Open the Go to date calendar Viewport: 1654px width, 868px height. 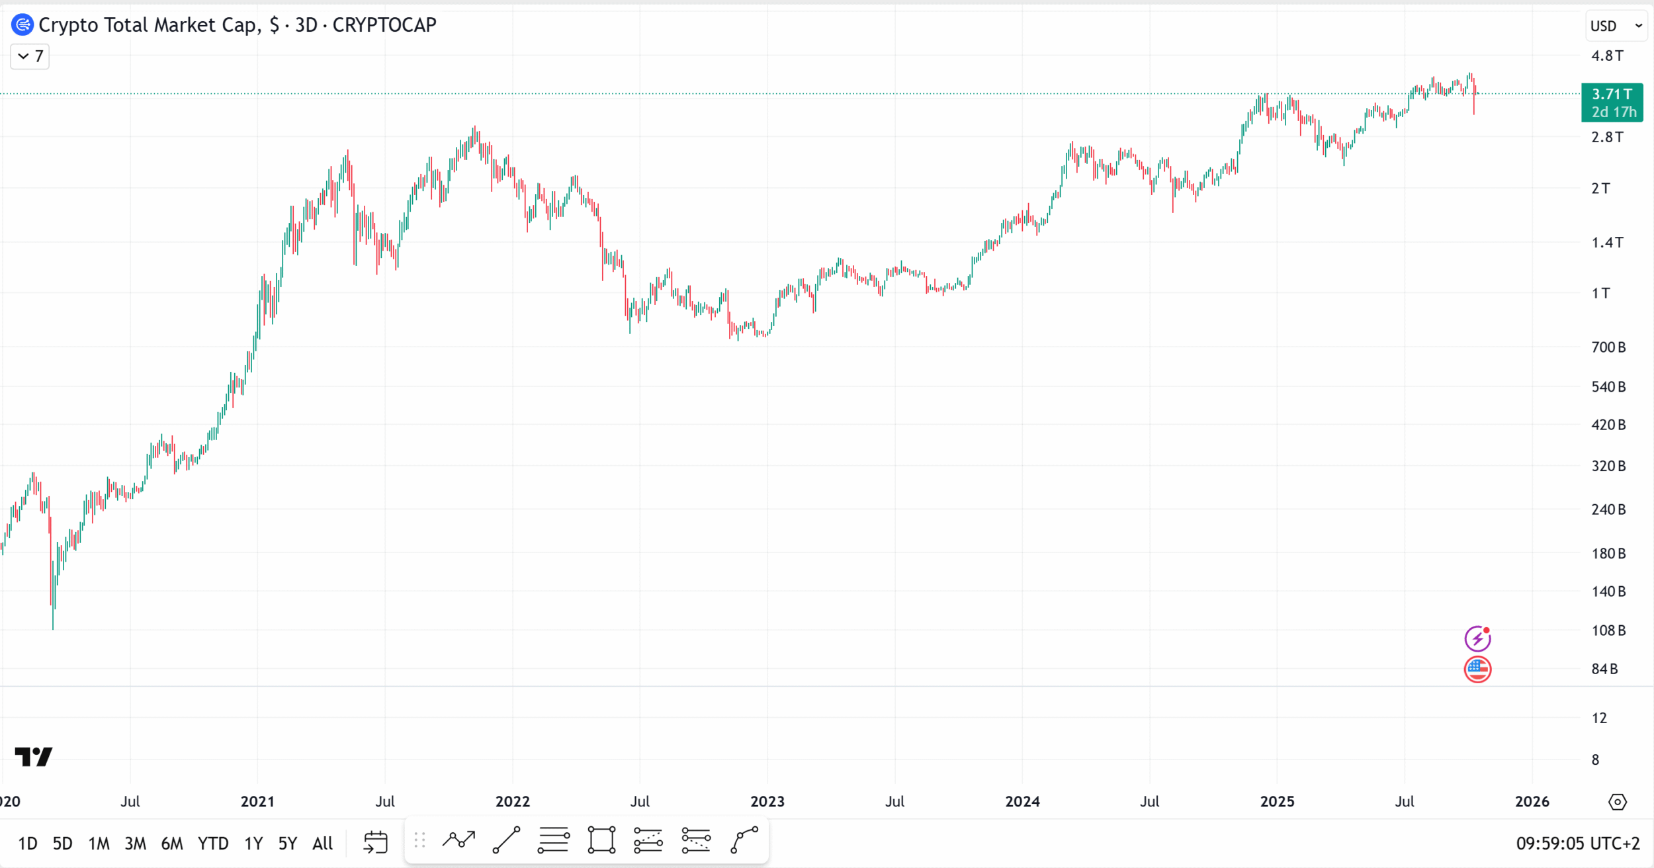coord(375,842)
